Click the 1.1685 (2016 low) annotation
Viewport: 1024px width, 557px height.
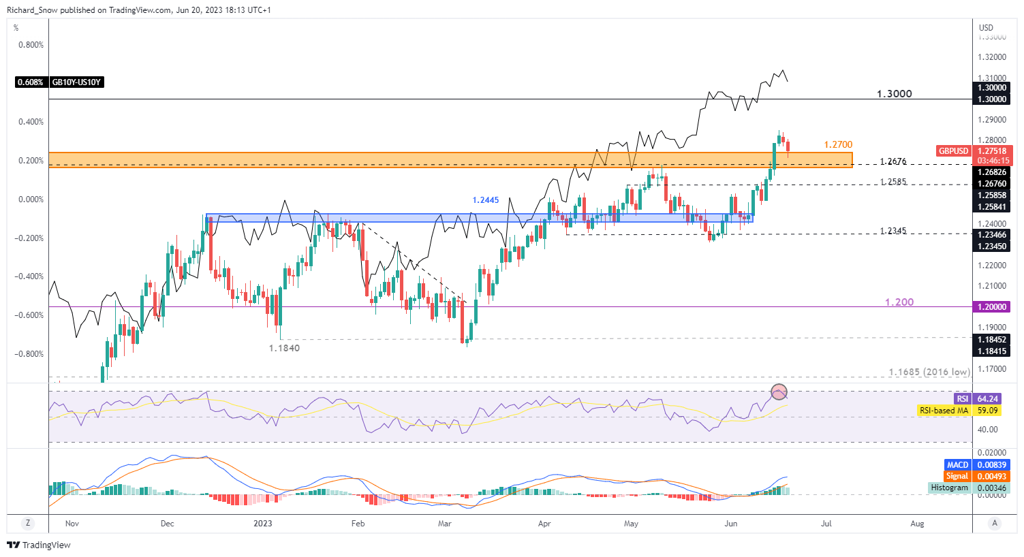(x=929, y=372)
